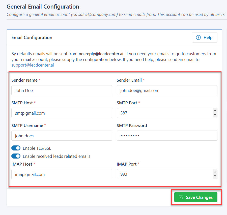
Task: Increase IMAP Port with up arrow
Action: pos(215,172)
